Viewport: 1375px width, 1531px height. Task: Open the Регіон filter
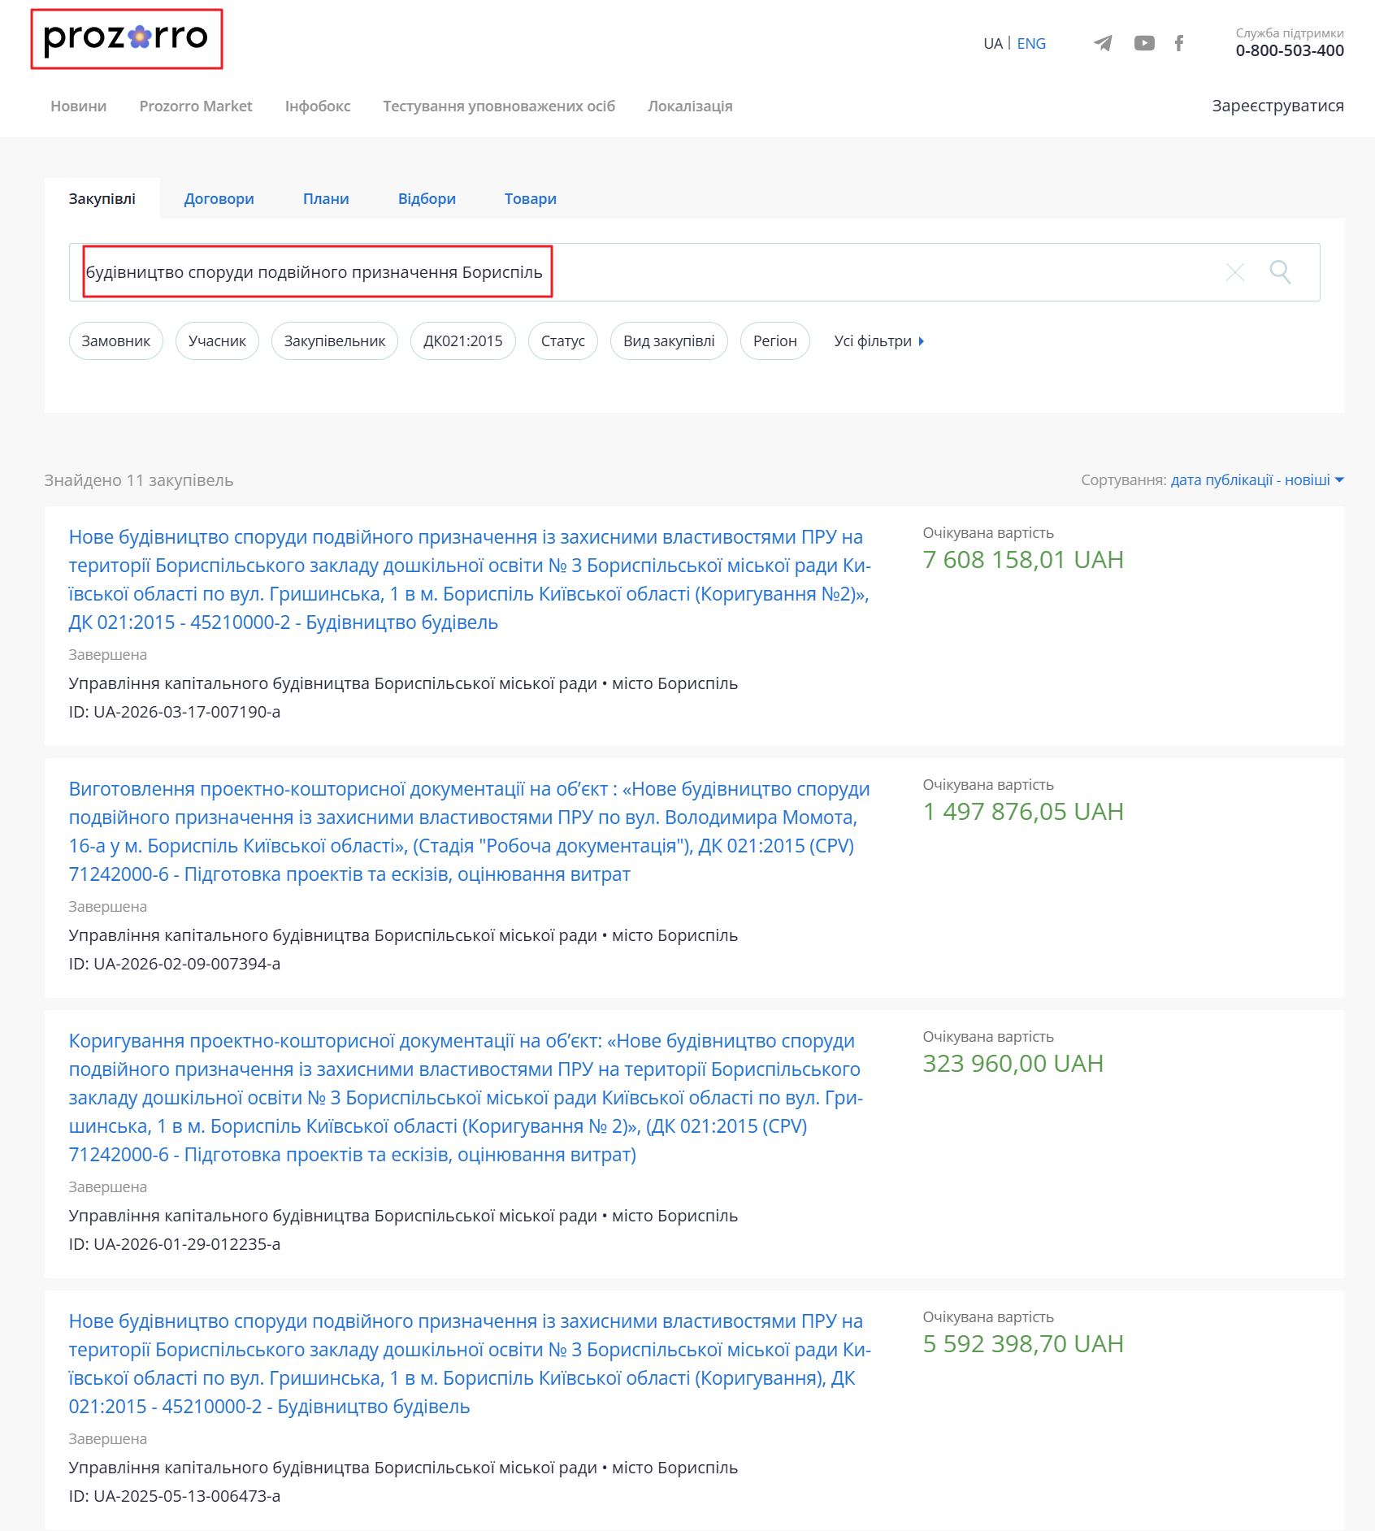pyautogui.click(x=775, y=341)
